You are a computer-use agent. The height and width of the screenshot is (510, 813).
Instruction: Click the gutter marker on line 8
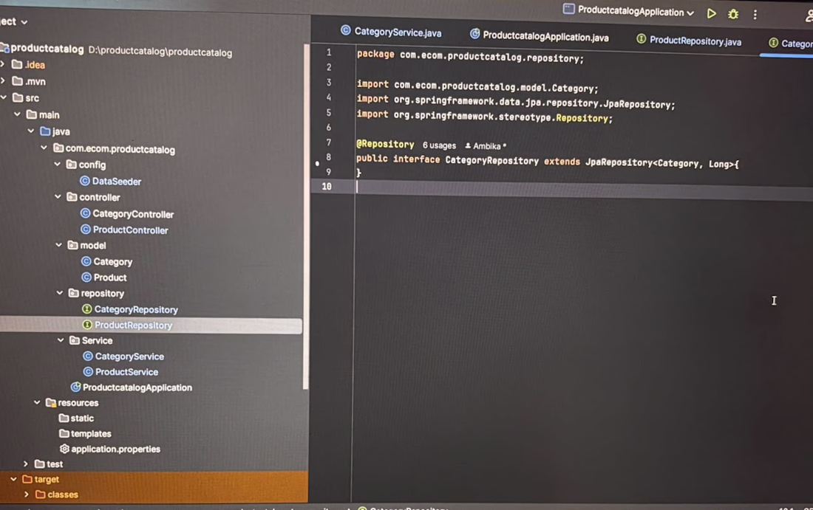pyautogui.click(x=317, y=164)
